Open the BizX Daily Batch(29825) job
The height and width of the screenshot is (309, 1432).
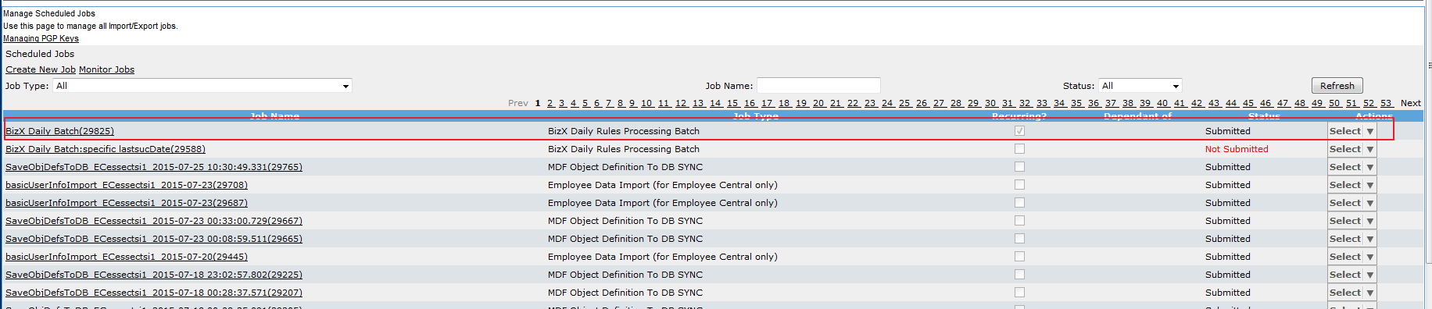coord(59,131)
